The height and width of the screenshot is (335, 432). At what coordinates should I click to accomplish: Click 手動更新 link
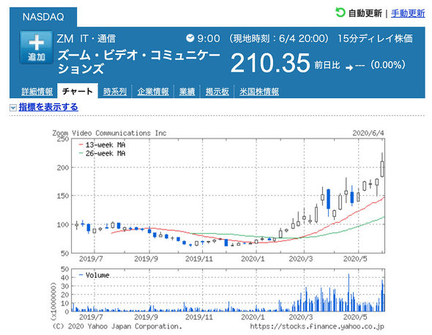click(x=408, y=13)
